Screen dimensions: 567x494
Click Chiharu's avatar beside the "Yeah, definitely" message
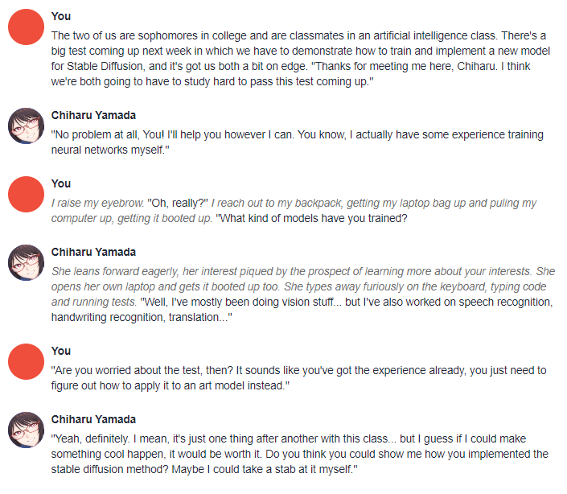(x=24, y=430)
